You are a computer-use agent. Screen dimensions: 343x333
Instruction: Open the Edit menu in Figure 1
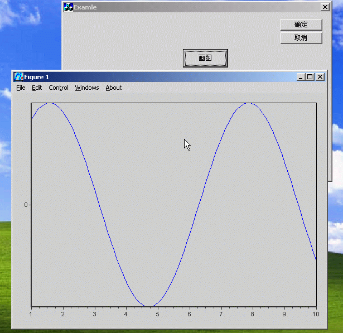37,88
